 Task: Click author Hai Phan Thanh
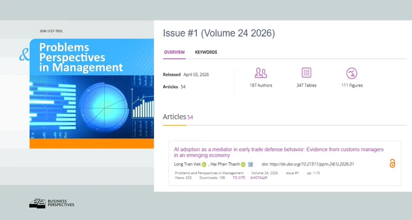tap(225, 164)
